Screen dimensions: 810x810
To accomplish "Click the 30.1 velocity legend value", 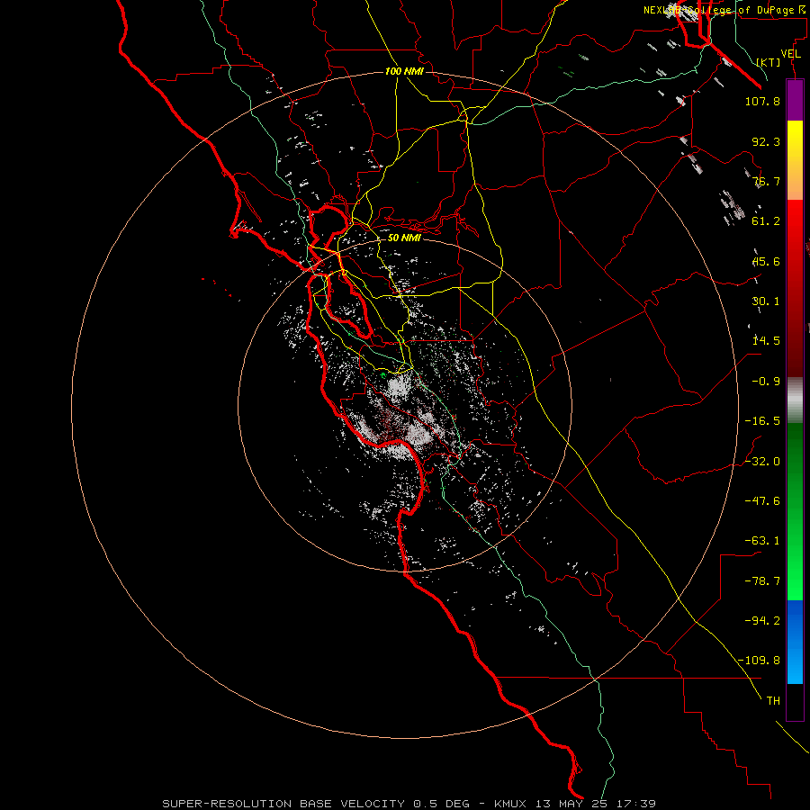I will pyautogui.click(x=766, y=301).
